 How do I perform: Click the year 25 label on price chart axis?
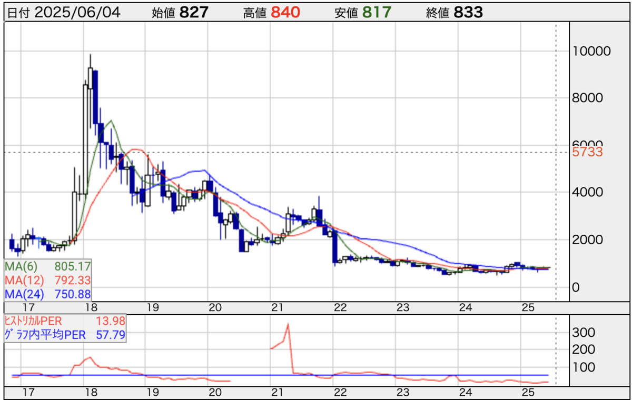click(528, 308)
